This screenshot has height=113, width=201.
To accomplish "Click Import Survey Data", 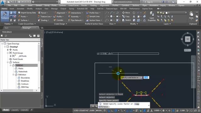I will (x=27, y=13).
